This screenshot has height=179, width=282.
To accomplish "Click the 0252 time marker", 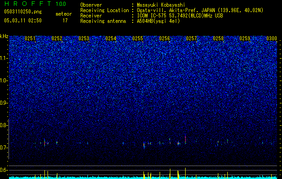I will (x=57, y=38).
